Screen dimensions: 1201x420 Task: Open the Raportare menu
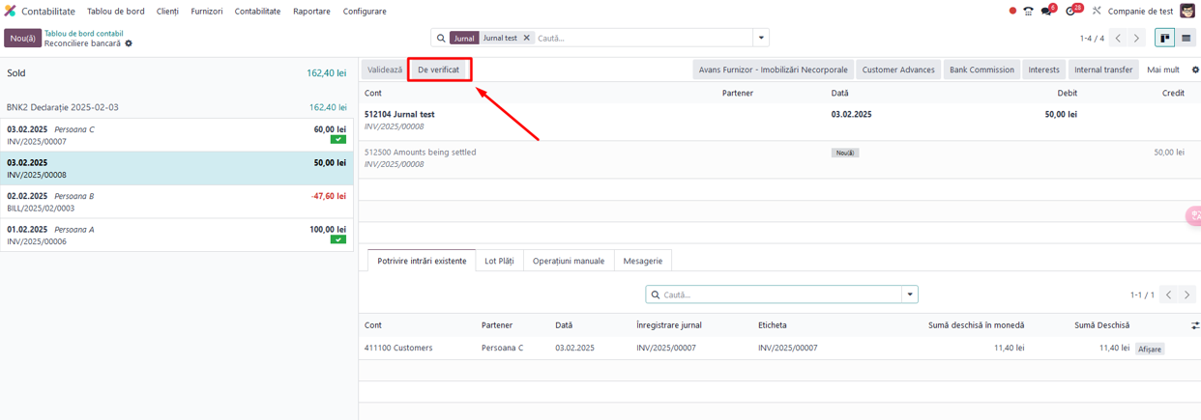[x=311, y=12]
